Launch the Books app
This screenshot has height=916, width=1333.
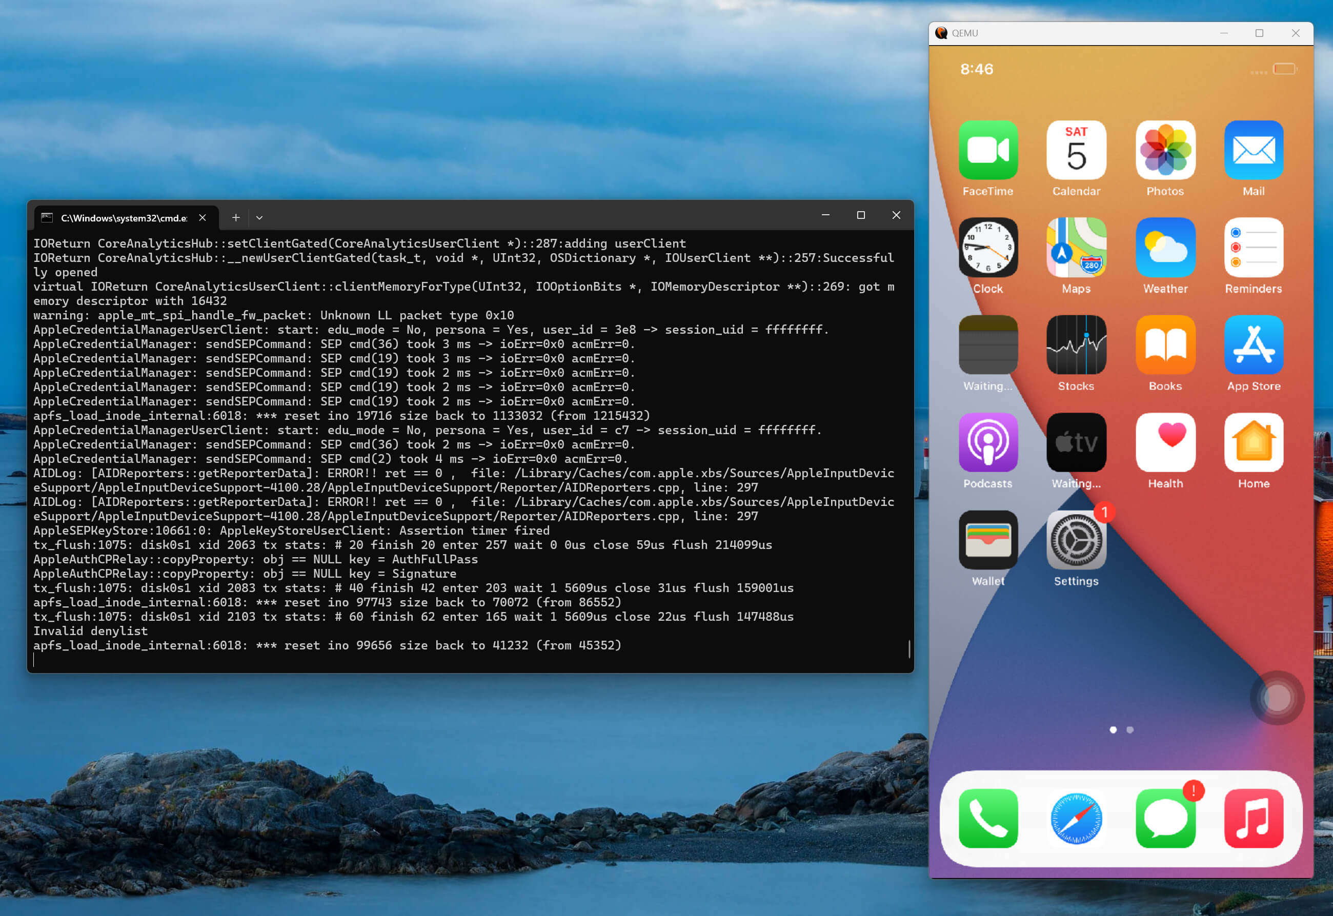pos(1165,345)
